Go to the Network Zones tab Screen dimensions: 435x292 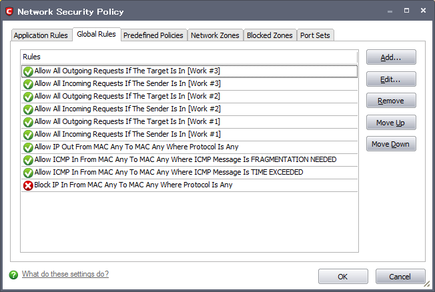215,35
